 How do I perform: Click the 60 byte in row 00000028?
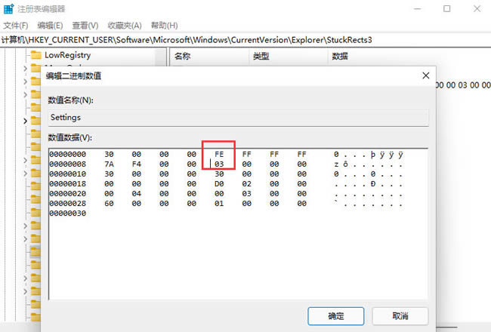109,204
